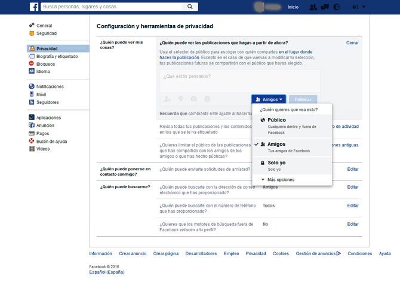Click Crear anuncio footer link
Viewport: 400px width, 285px height.
coord(133,253)
